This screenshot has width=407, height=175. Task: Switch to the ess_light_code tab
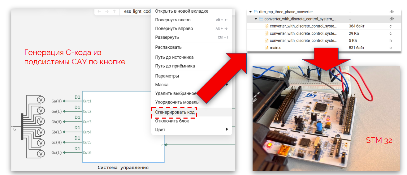[138, 11]
